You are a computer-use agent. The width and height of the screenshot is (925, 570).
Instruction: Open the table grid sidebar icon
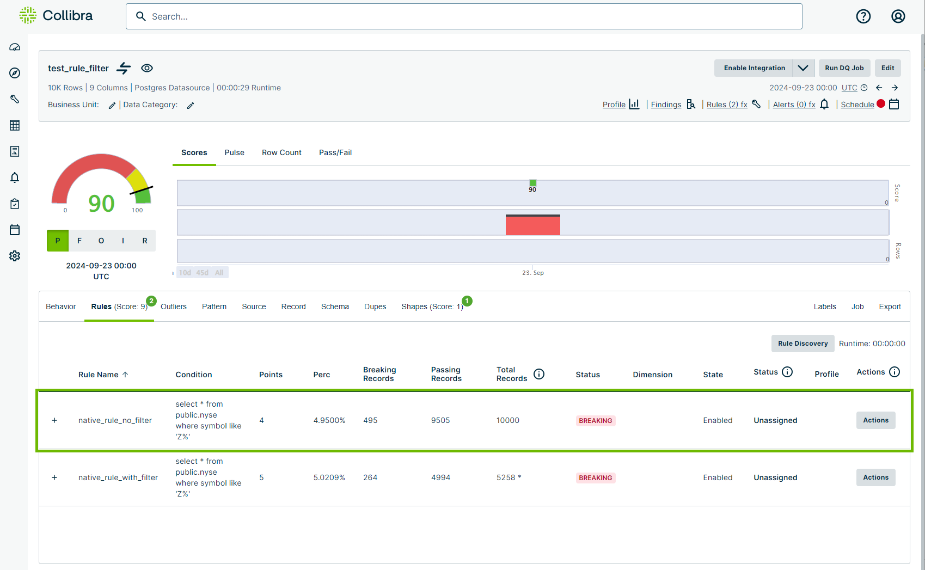point(15,125)
